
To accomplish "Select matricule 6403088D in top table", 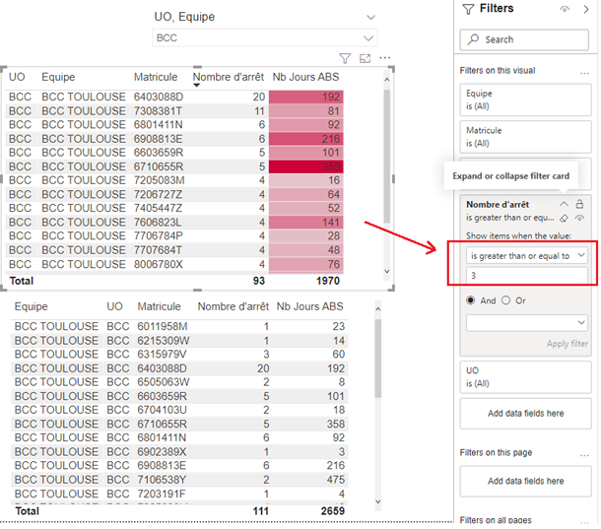I will pos(159,97).
